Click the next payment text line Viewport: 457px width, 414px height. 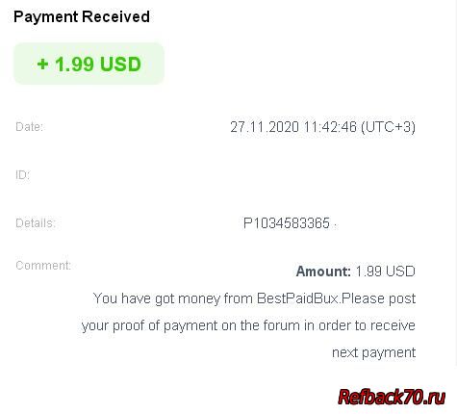point(373,352)
